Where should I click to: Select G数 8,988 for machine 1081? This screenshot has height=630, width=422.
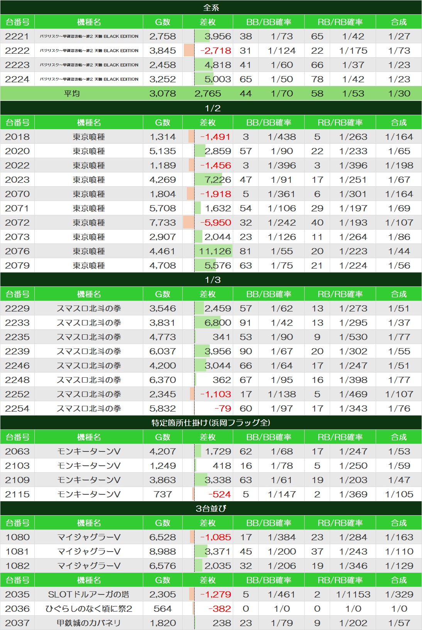pyautogui.click(x=163, y=552)
